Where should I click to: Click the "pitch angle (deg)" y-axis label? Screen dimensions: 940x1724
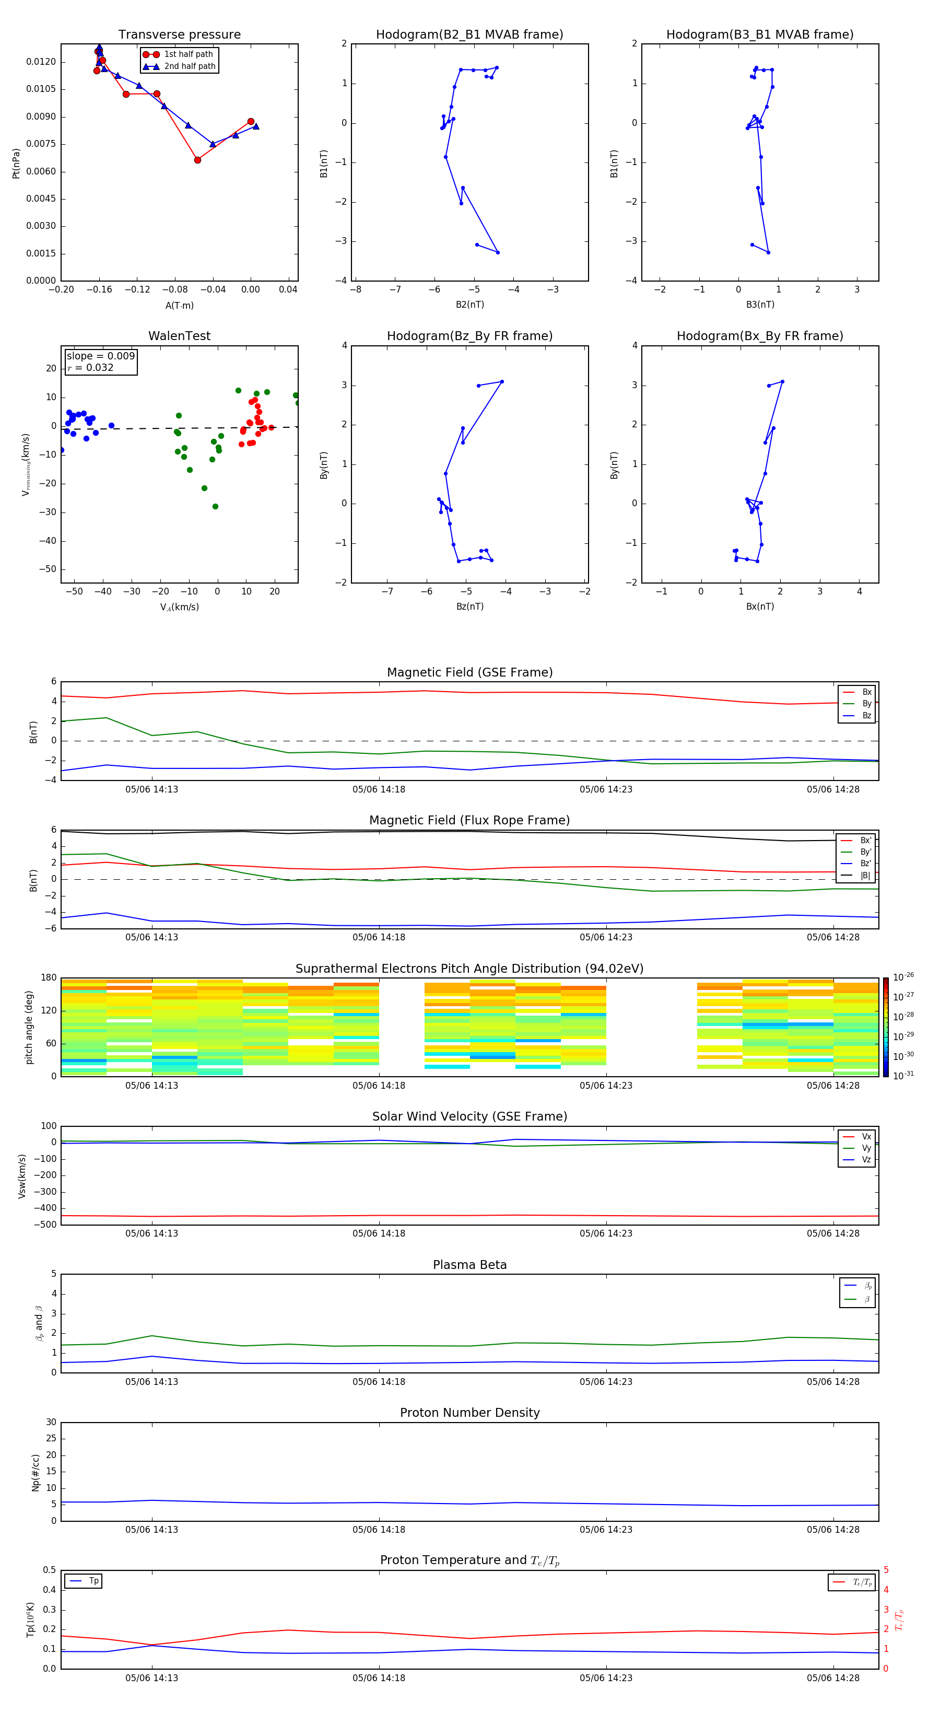tap(29, 1027)
